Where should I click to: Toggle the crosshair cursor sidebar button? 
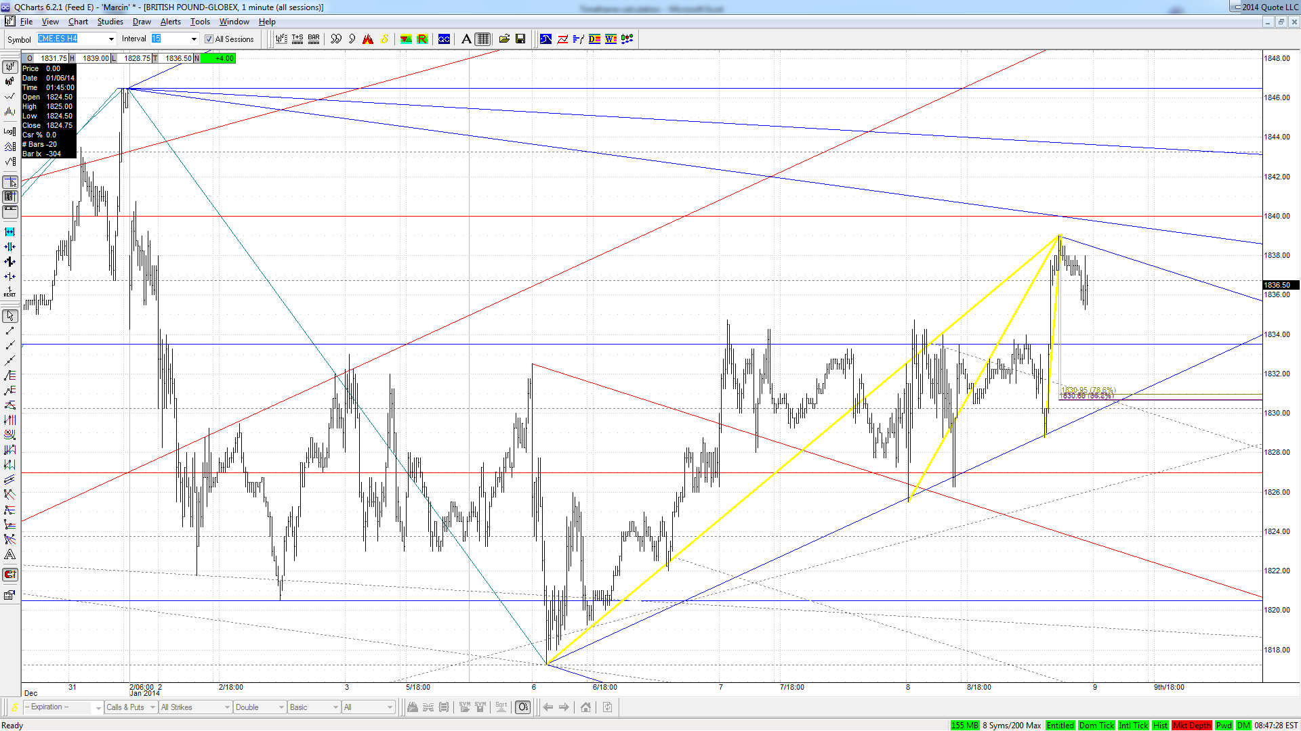tap(9, 183)
